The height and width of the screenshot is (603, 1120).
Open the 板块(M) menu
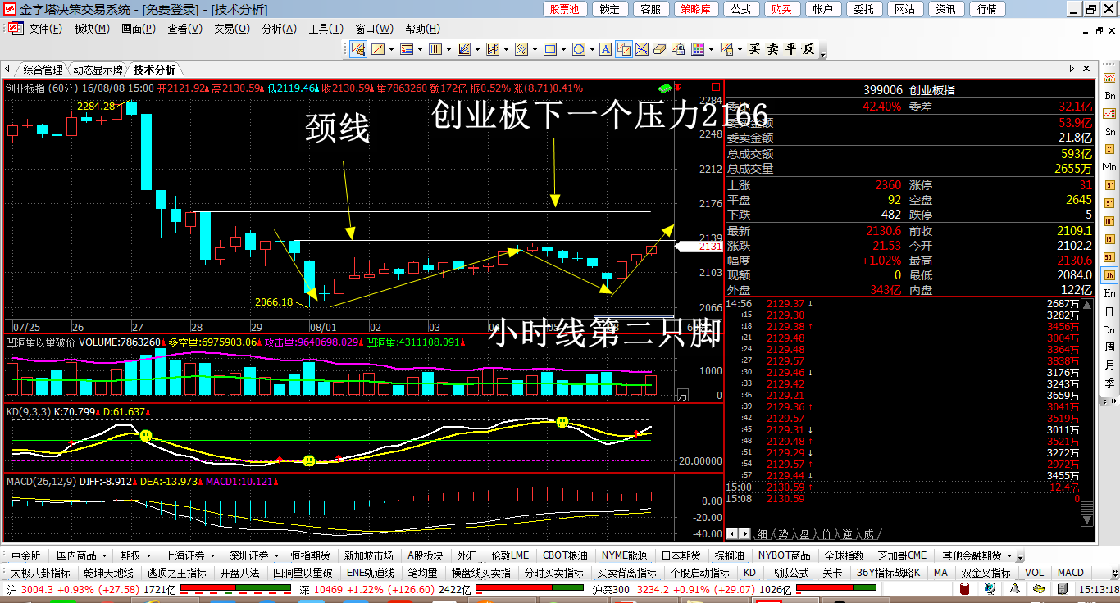click(x=92, y=29)
